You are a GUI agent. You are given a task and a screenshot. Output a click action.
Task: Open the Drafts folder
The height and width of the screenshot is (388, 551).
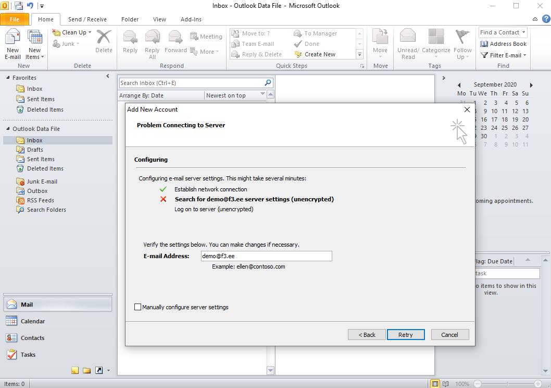(35, 150)
